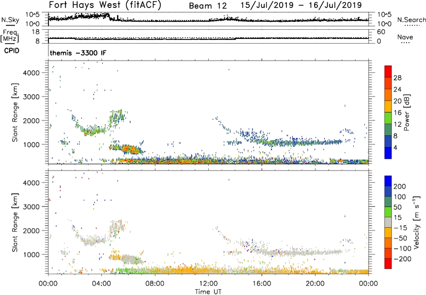Click the 'N.Search' legend label
Screen dimensions: 426x295
pos(411,20)
